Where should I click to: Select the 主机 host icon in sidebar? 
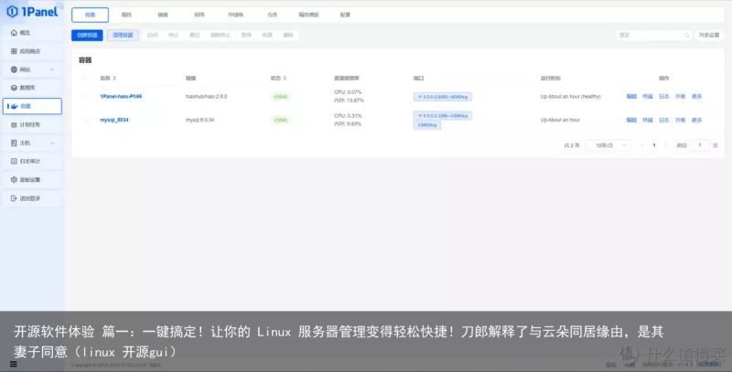coord(14,143)
